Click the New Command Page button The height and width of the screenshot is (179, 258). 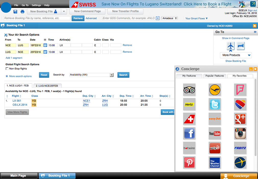point(87,11)
